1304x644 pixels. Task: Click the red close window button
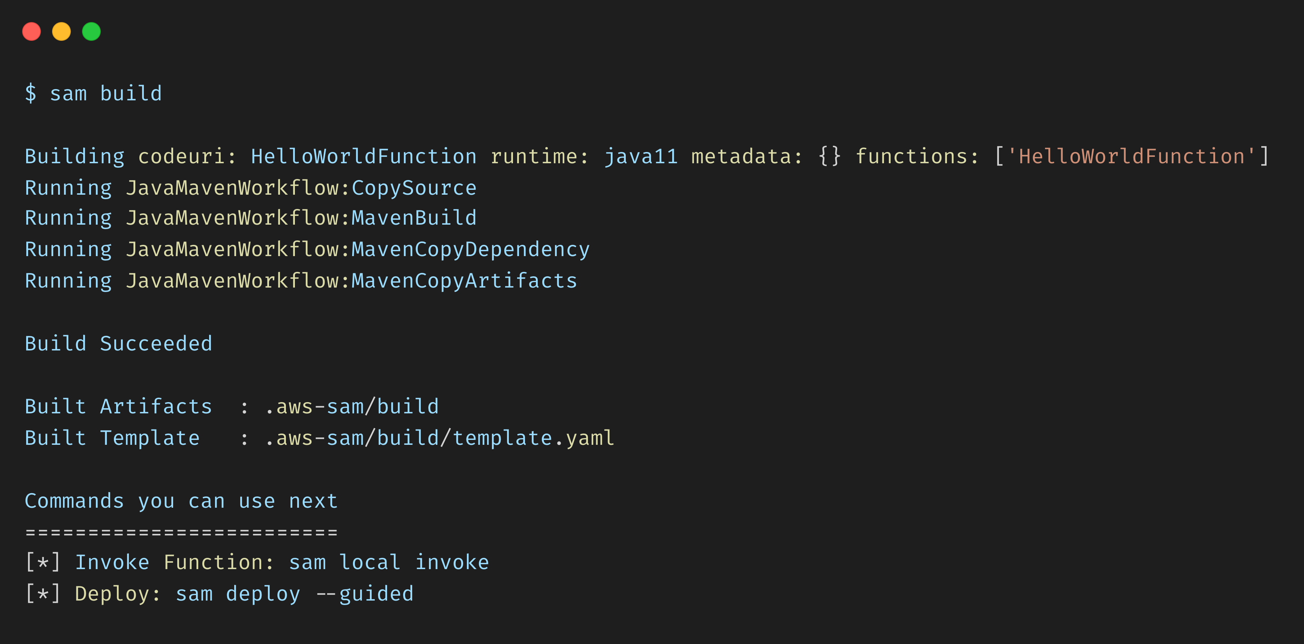[31, 31]
